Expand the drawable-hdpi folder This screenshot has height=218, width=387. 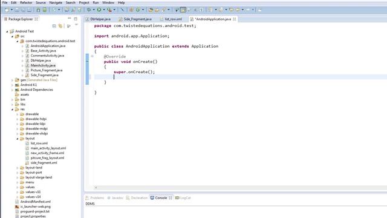point(18,119)
